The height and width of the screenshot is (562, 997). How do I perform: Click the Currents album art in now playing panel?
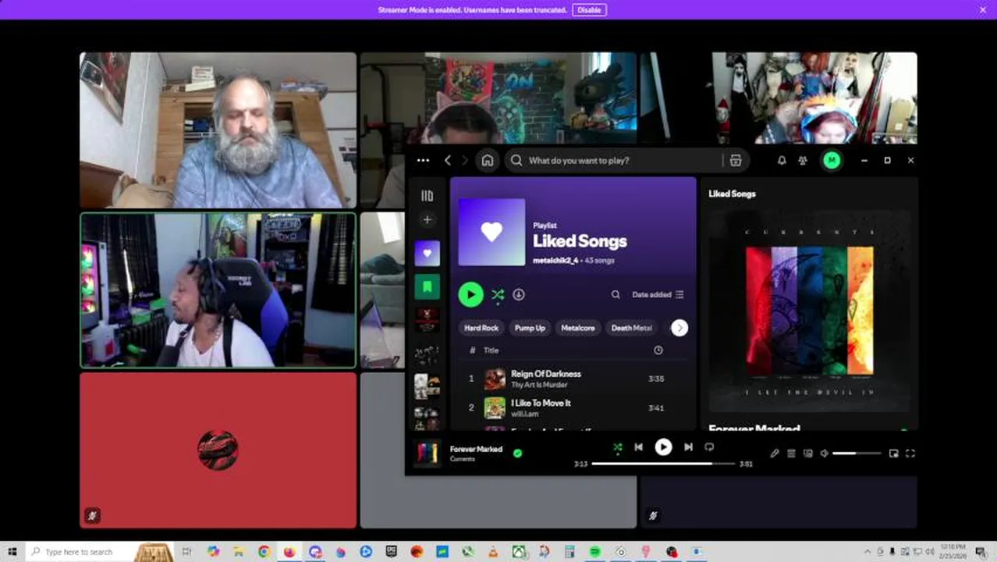pyautogui.click(x=809, y=311)
